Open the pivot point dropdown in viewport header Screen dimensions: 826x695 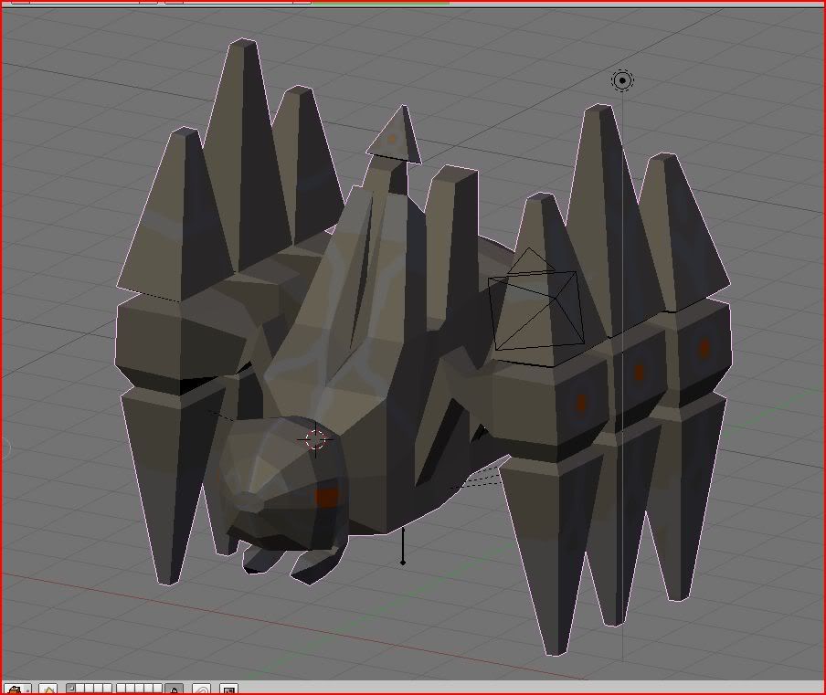(15, 690)
